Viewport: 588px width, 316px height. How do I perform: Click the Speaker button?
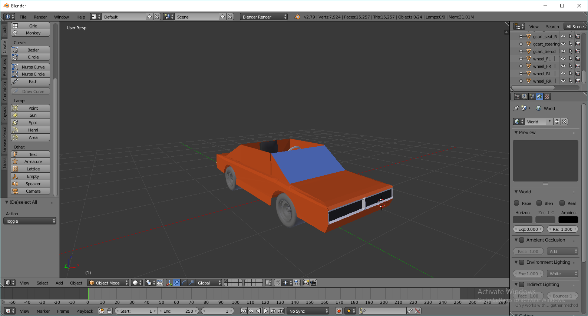[x=30, y=184]
